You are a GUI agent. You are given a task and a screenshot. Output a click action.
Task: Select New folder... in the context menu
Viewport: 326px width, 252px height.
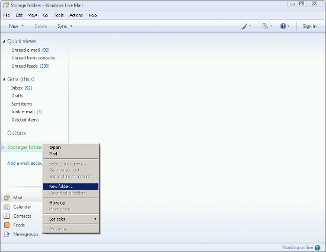71,187
